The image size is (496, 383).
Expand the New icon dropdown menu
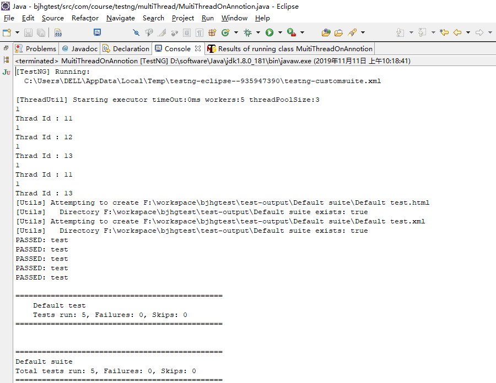coord(17,33)
